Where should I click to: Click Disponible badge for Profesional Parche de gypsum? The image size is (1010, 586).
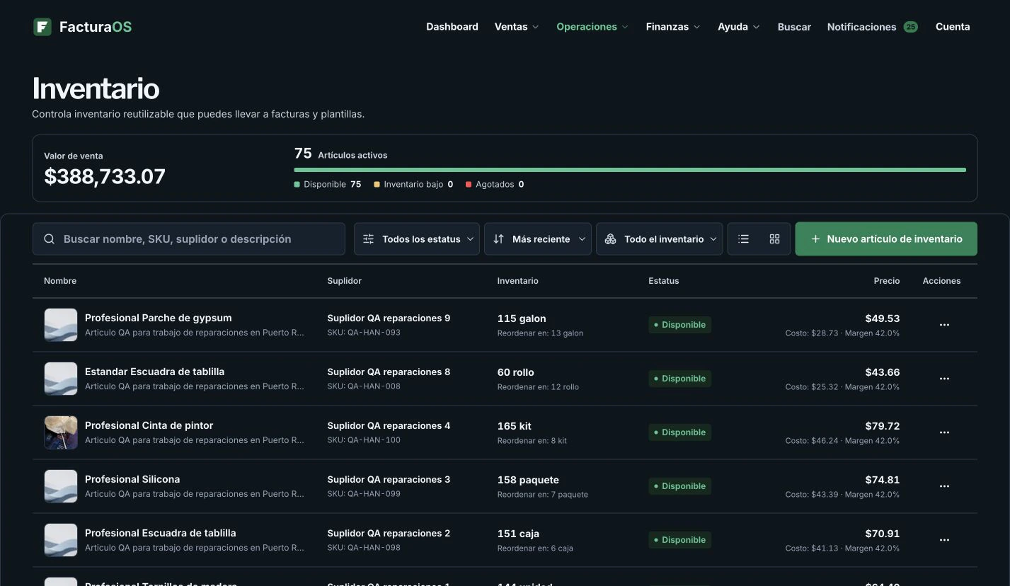(679, 325)
